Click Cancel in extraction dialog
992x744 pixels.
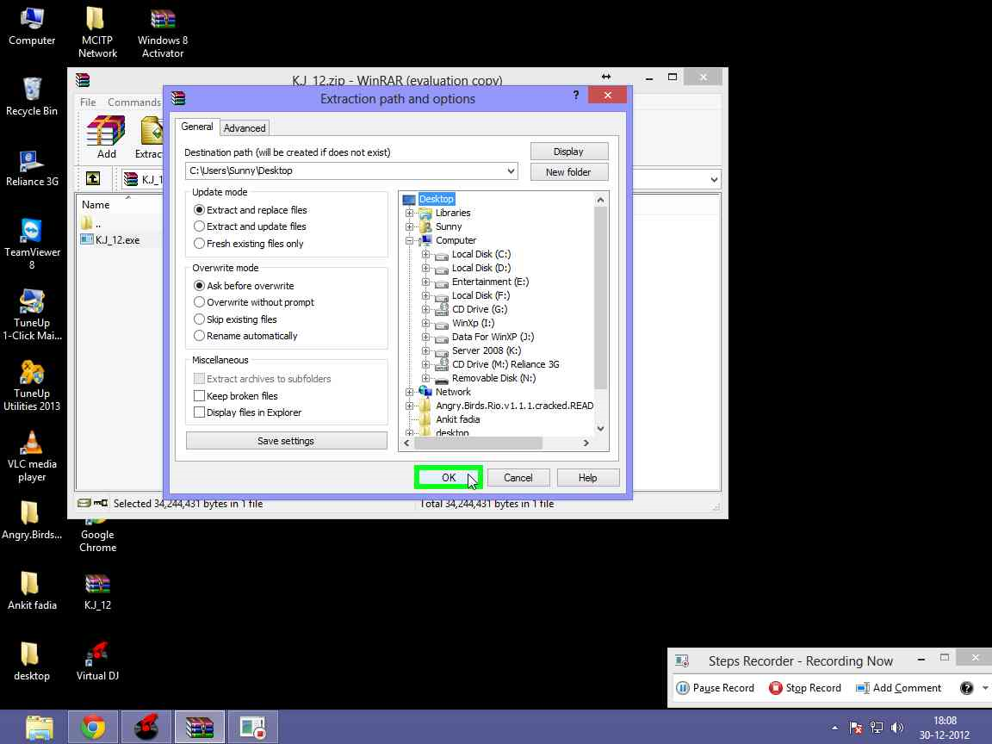518,478
